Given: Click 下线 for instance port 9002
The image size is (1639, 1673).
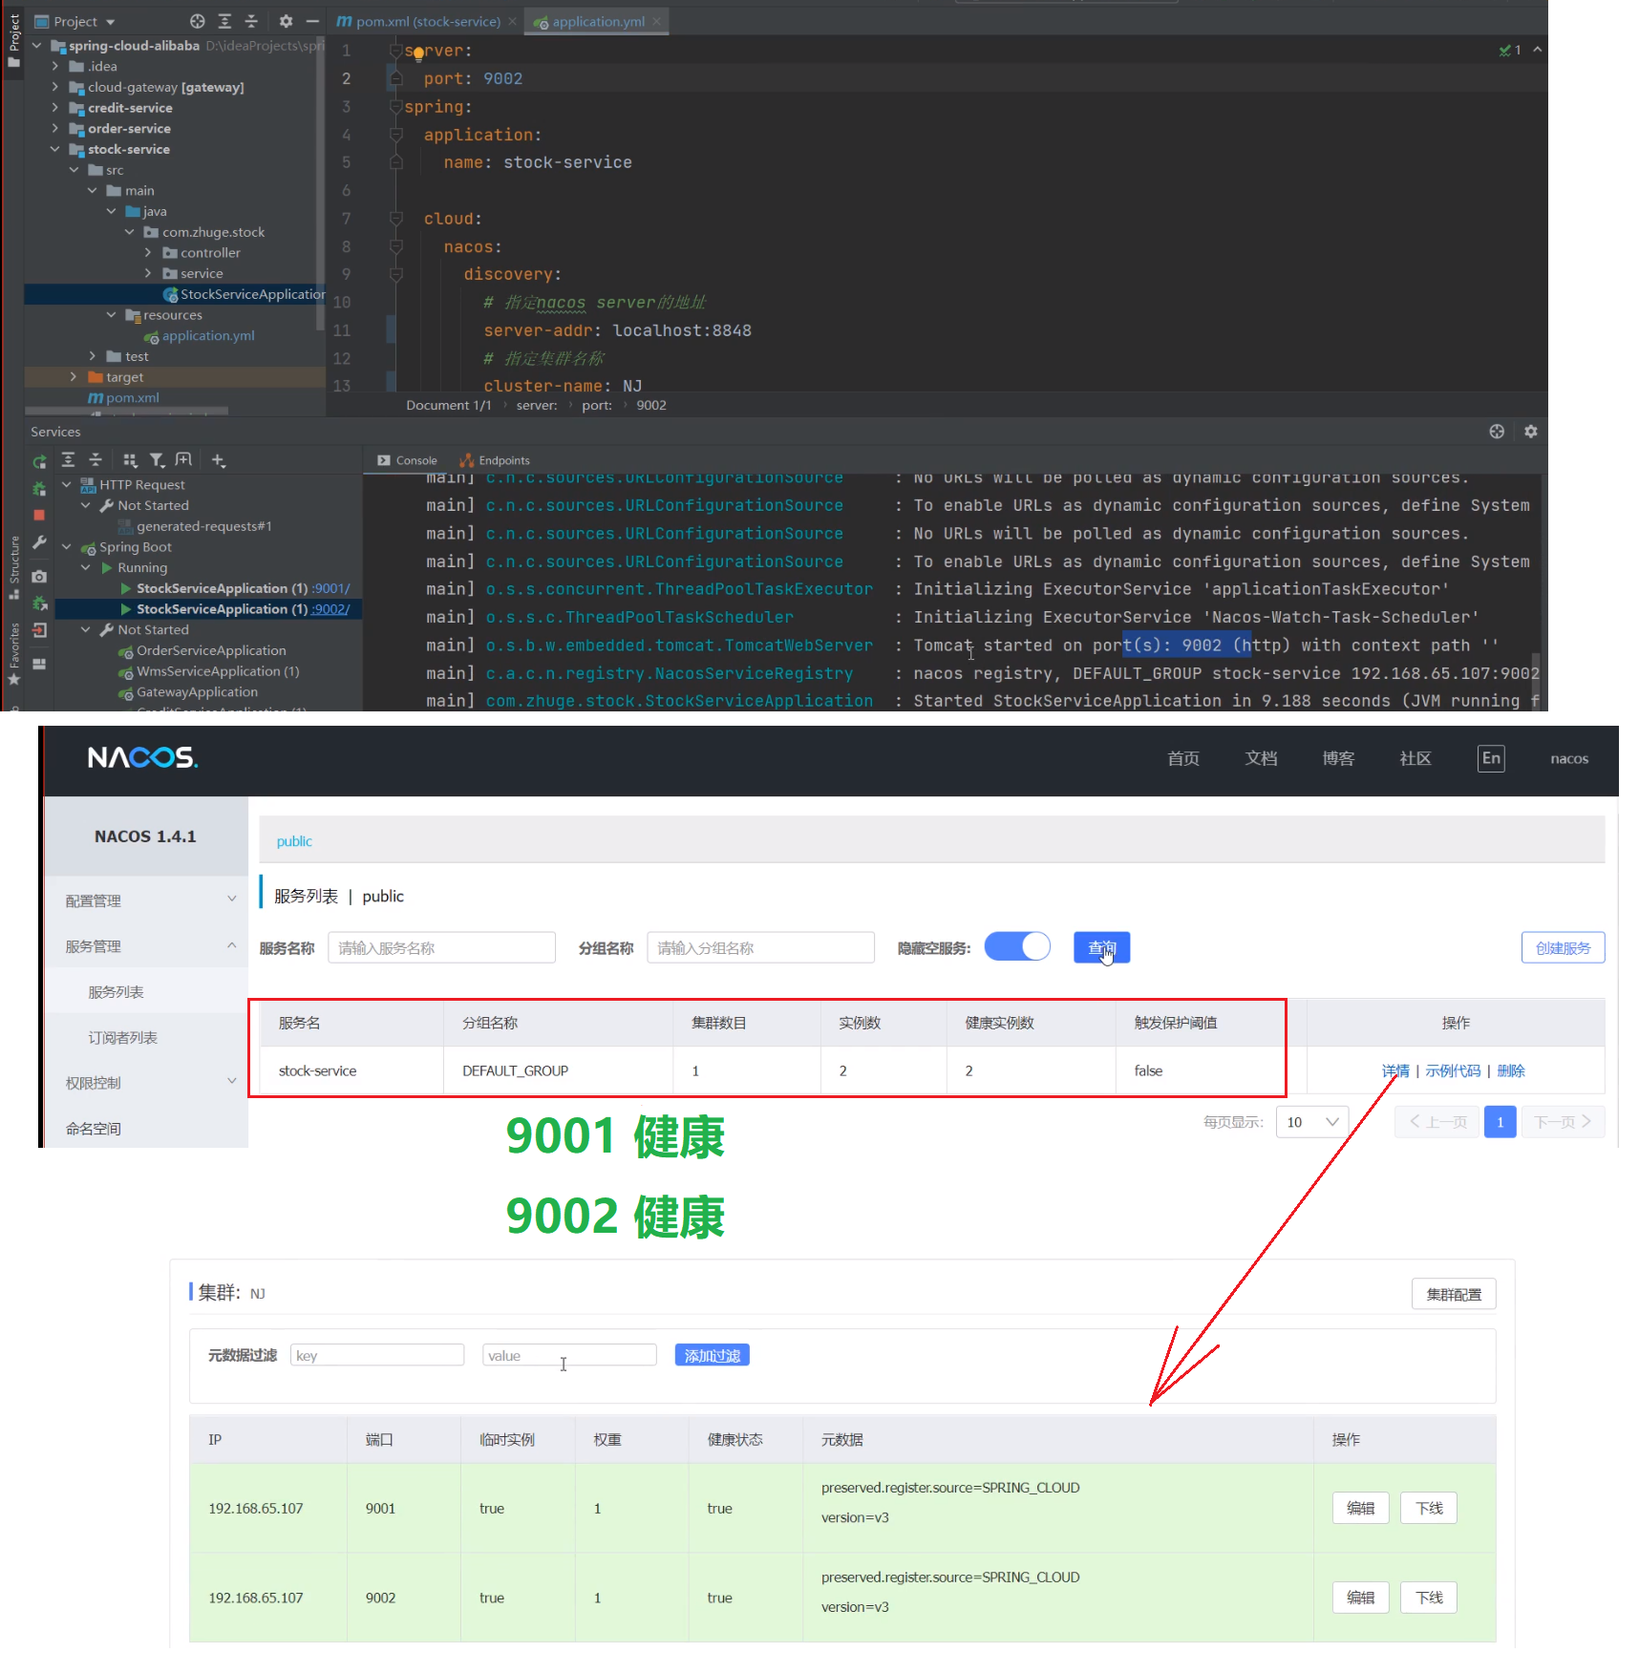Looking at the screenshot, I should pos(1429,1598).
